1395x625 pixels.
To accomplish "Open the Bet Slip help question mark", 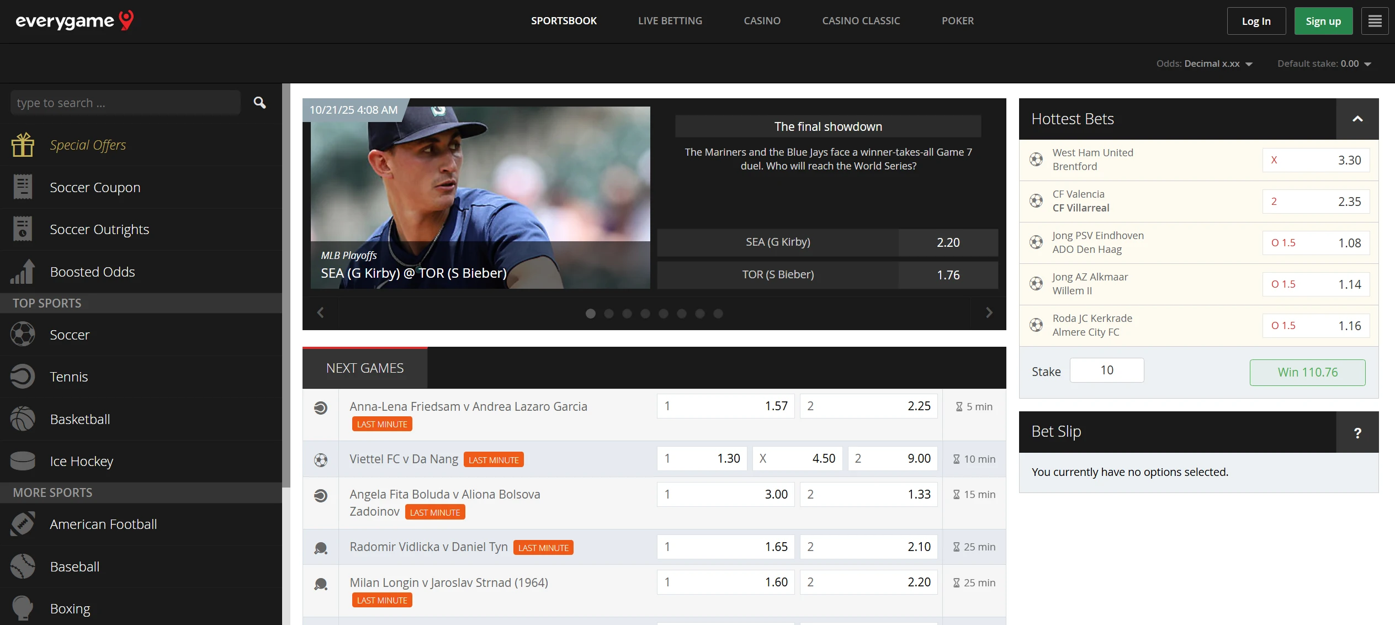I will 1357,432.
